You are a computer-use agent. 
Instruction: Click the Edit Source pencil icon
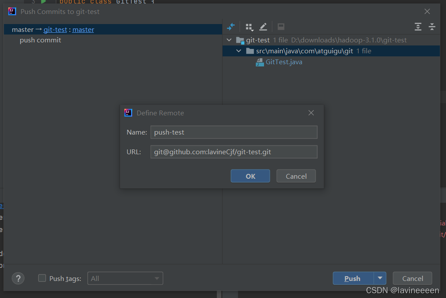point(263,27)
